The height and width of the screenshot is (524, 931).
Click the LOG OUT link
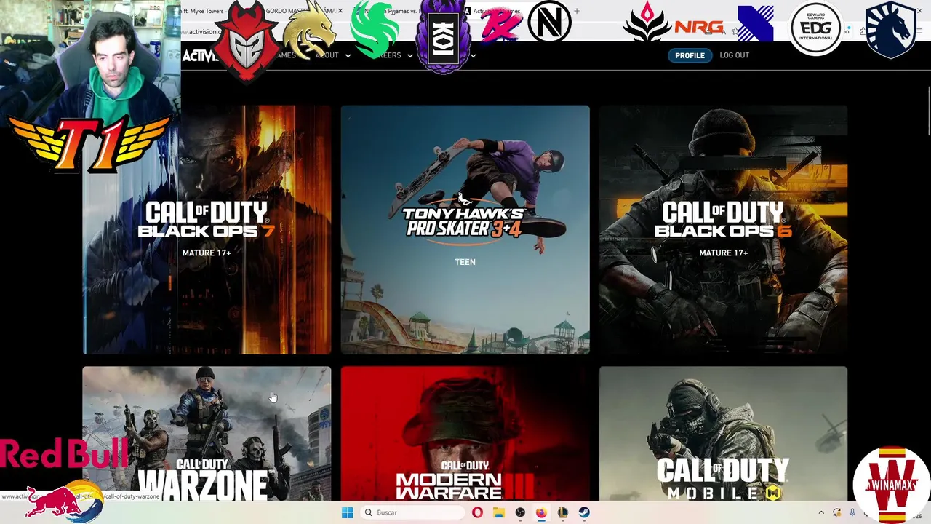coord(734,55)
